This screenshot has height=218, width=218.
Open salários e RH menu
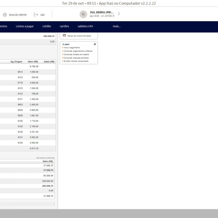coord(85,26)
